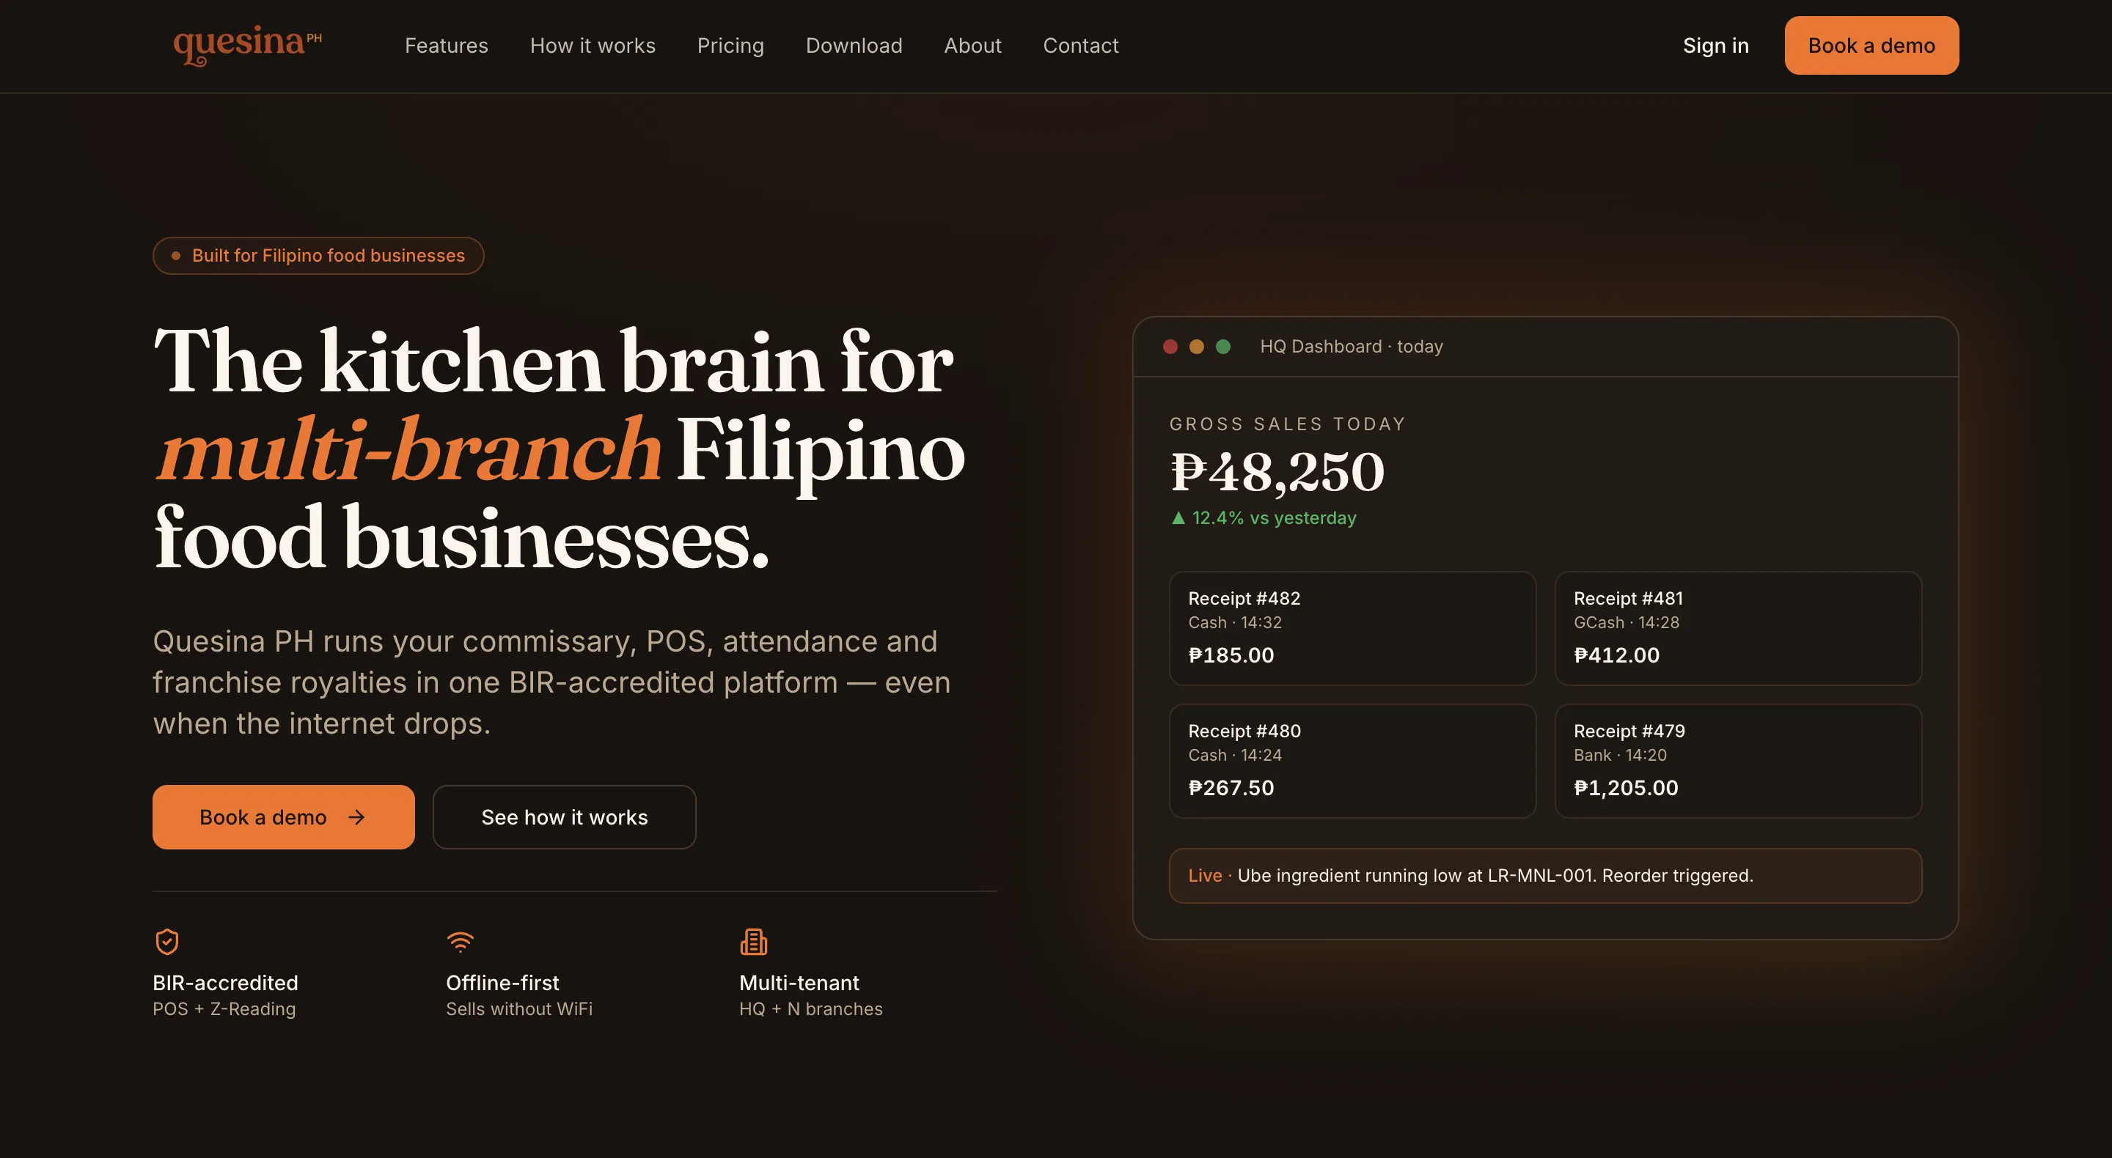
Task: Click the Sign in link
Action: 1715,46
